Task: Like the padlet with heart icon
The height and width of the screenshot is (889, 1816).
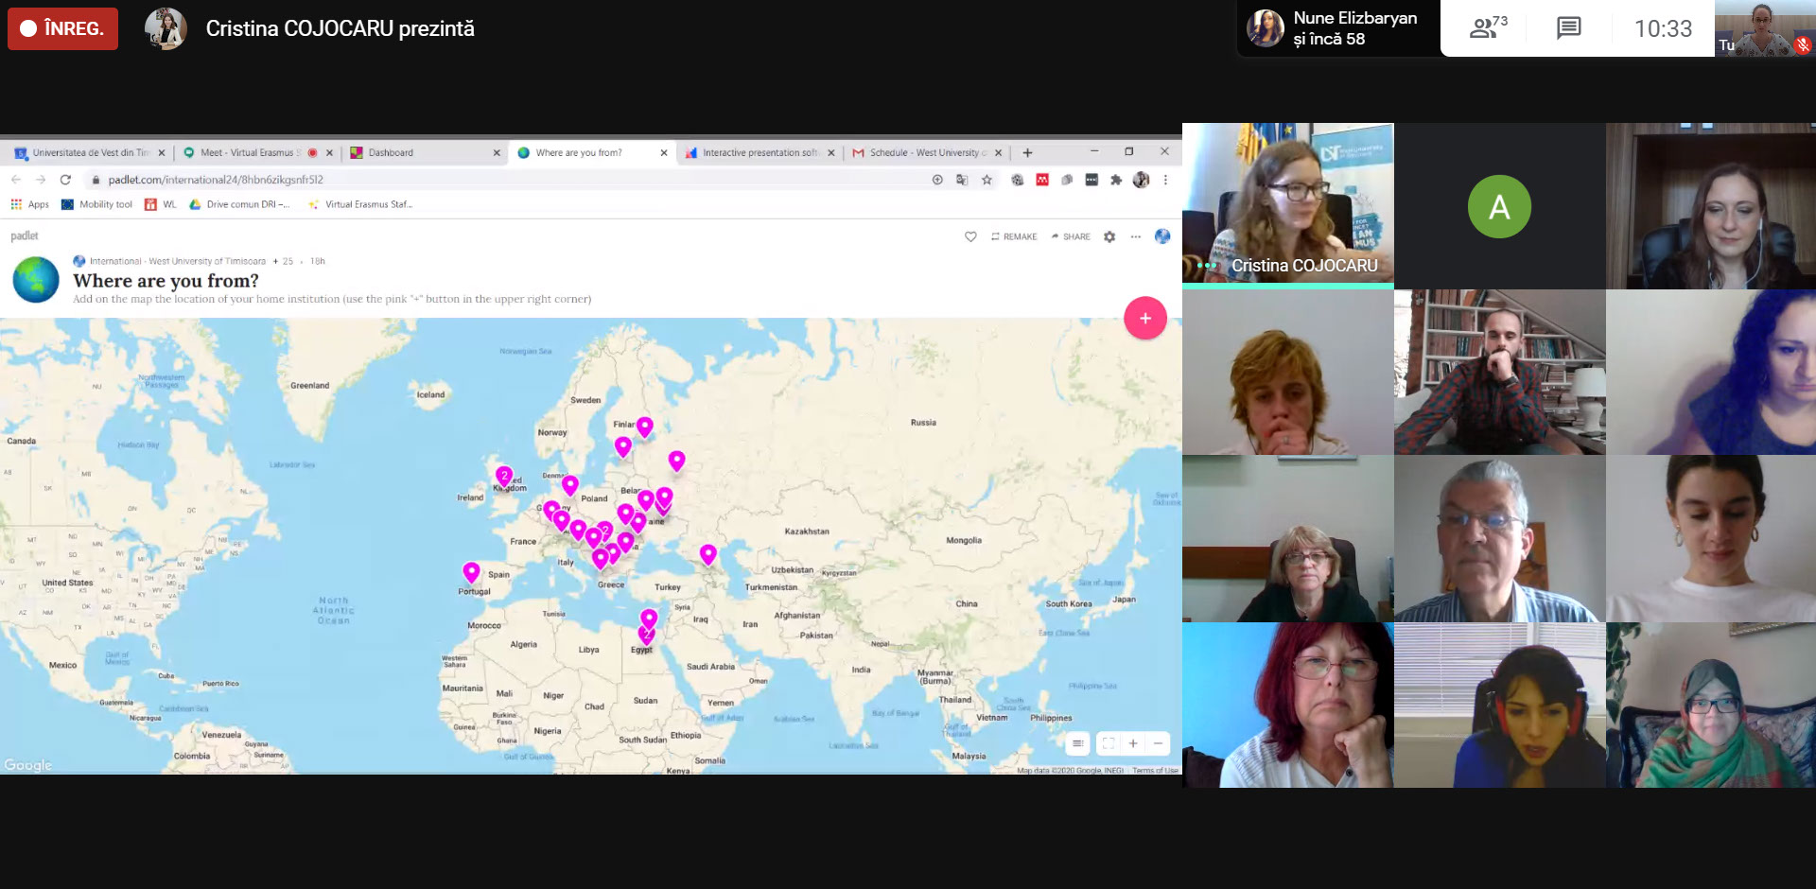Action: (x=970, y=236)
